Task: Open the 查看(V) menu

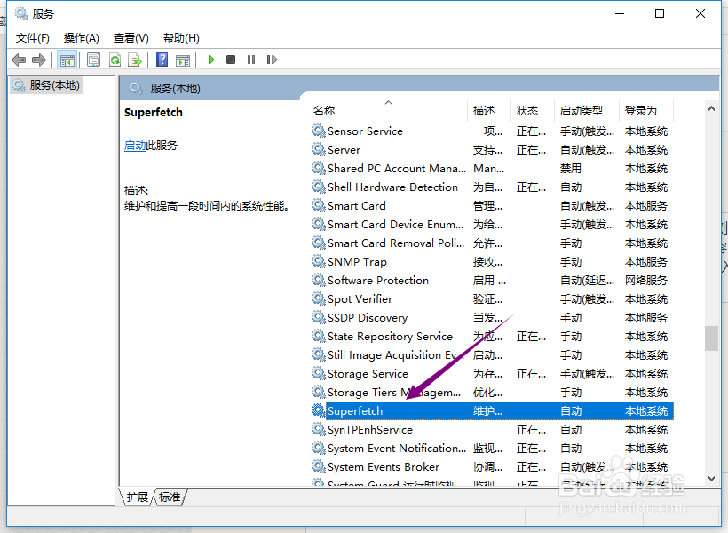Action: [x=131, y=38]
